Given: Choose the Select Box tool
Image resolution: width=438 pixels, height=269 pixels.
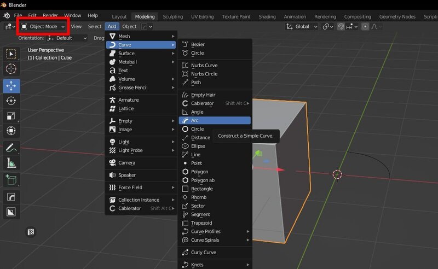Looking at the screenshot, I should (x=11, y=54).
